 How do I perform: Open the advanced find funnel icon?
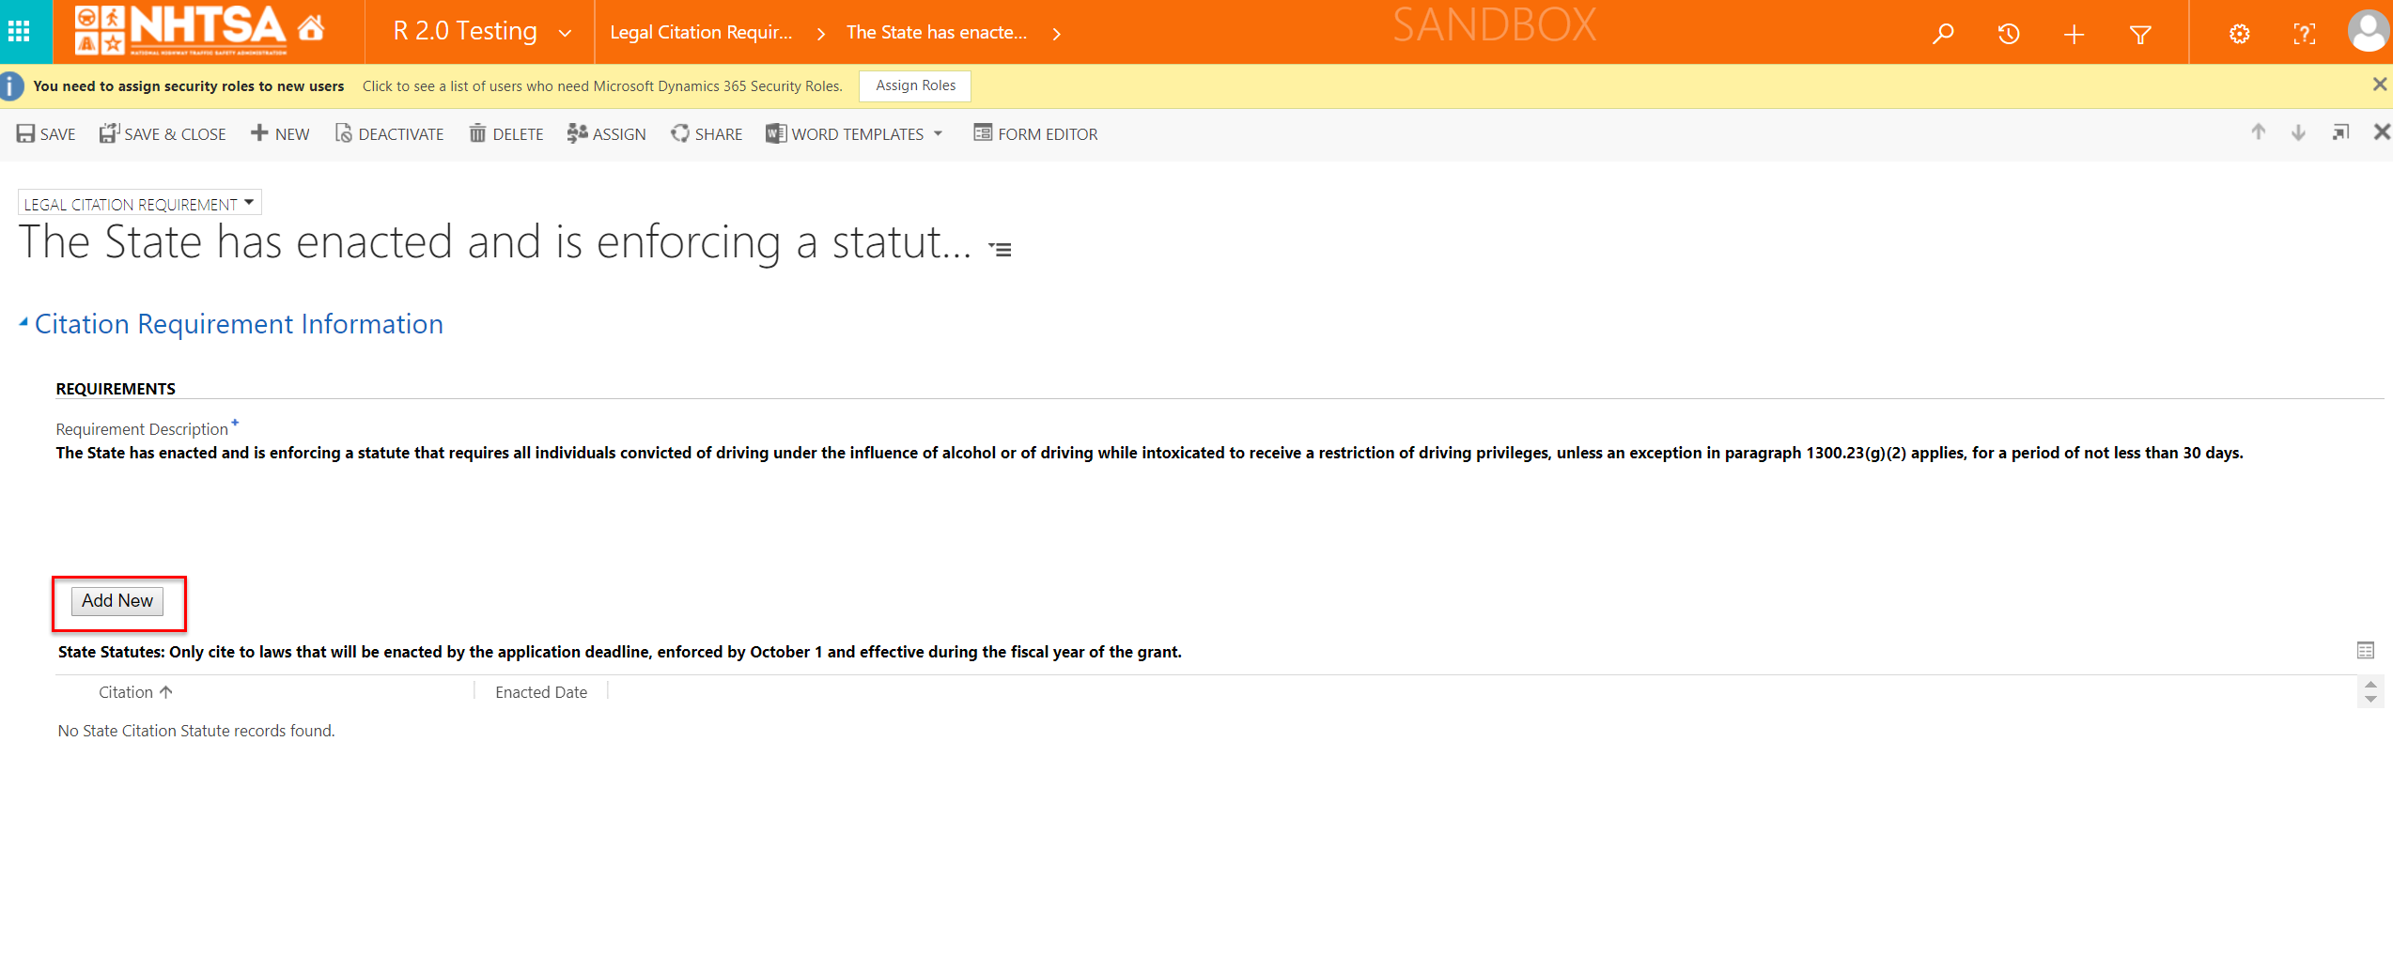pos(2140,35)
